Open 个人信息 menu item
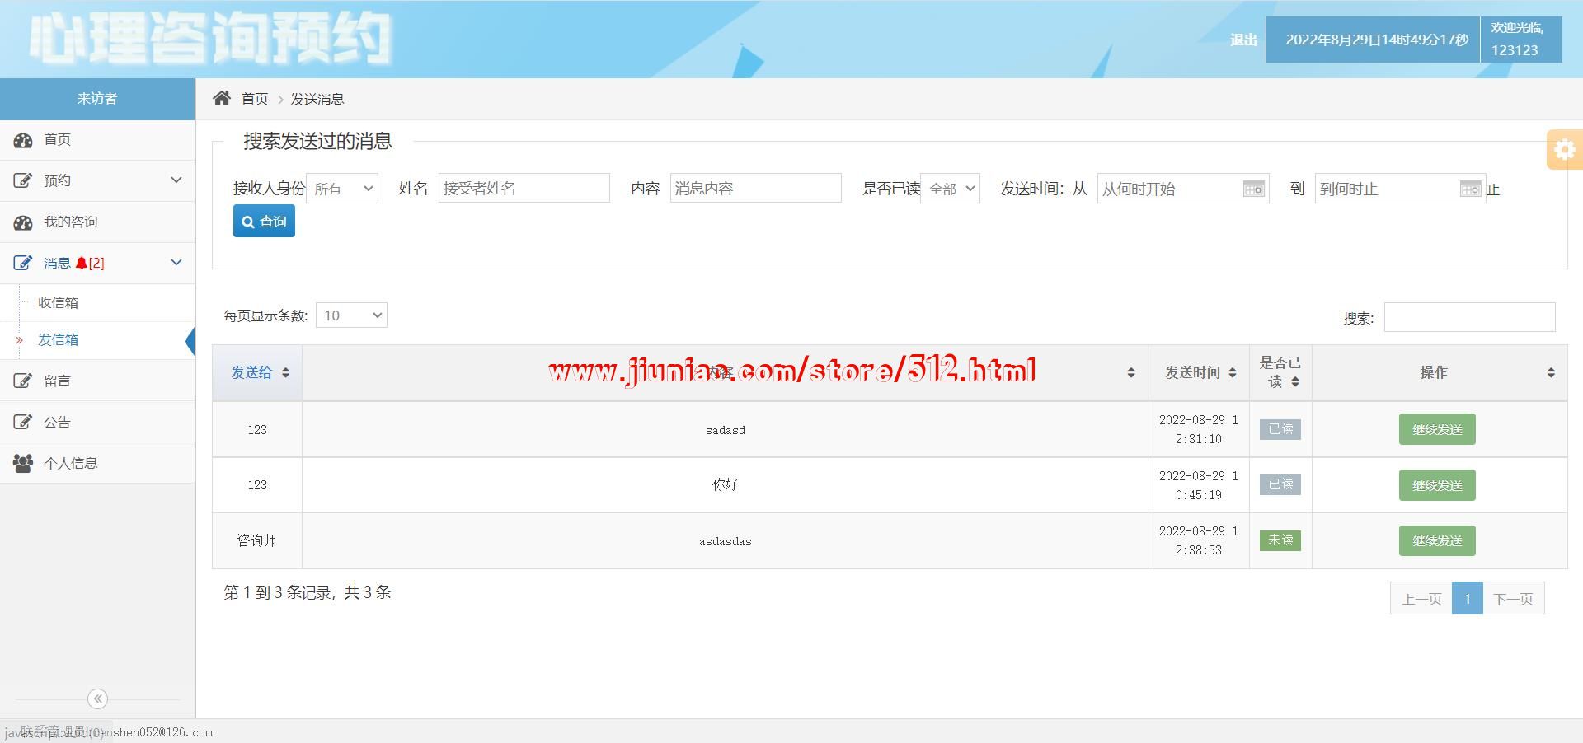 pos(97,464)
